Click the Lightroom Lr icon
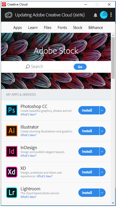 (x=12, y=193)
